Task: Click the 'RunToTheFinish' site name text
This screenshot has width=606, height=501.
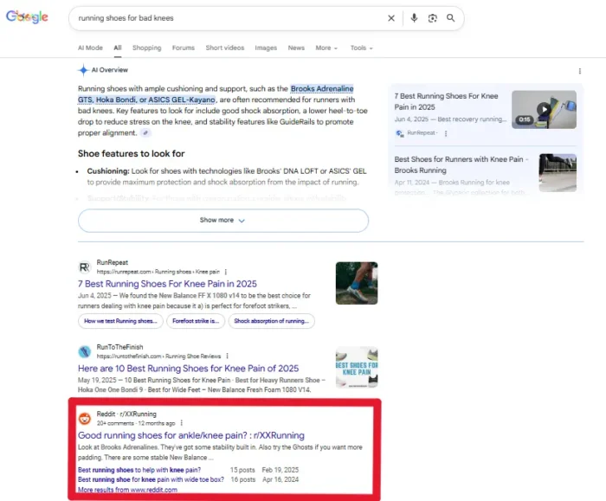Action: click(119, 347)
